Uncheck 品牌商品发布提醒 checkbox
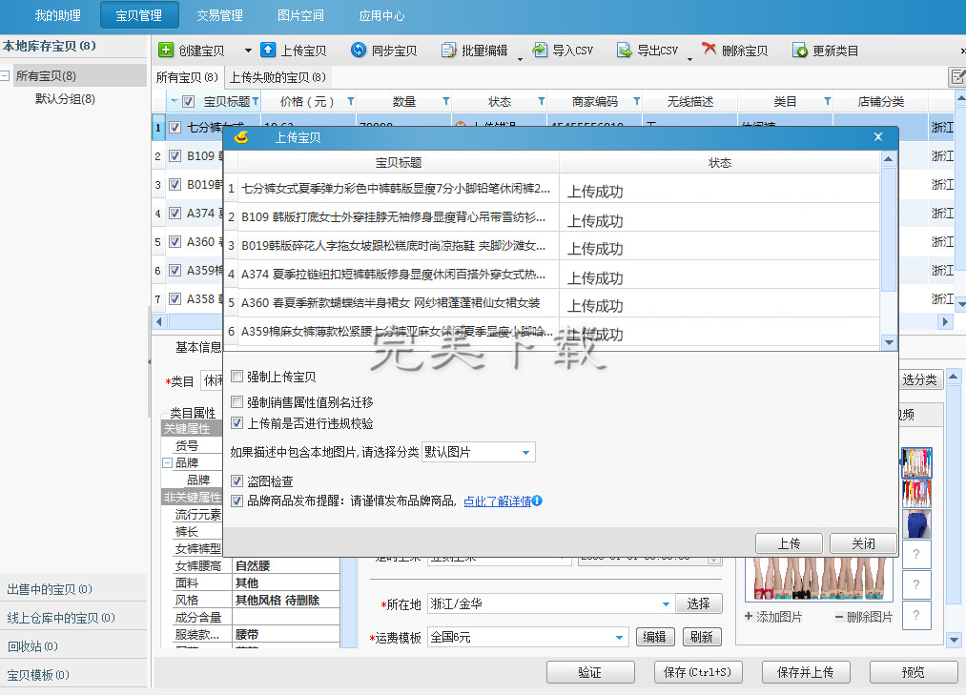 236,501
